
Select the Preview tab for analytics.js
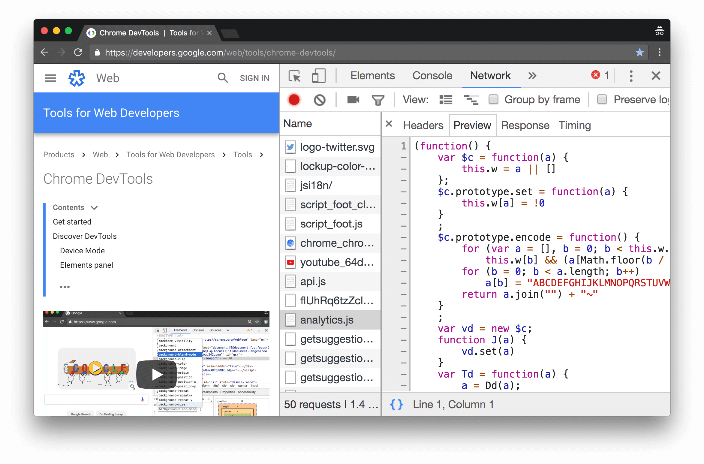[471, 125]
